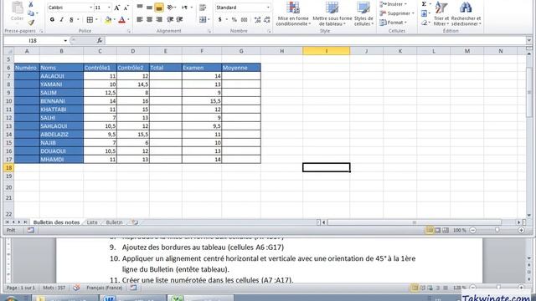Screen dimensions: 536x301
Task: Align text left in Alignement group
Action: [140, 19]
